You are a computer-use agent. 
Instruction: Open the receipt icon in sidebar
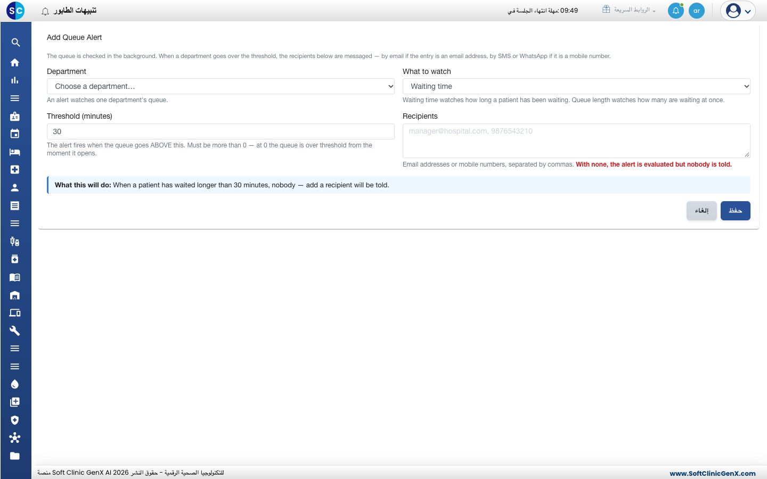15,205
